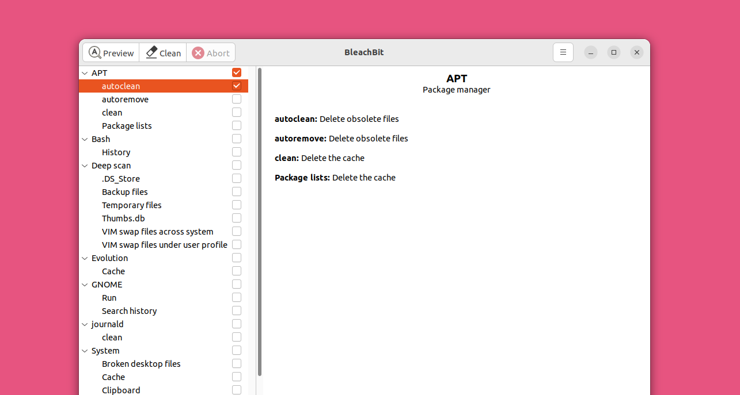Uncheck the autoclean checkbox
The height and width of the screenshot is (395, 740).
tap(237, 86)
